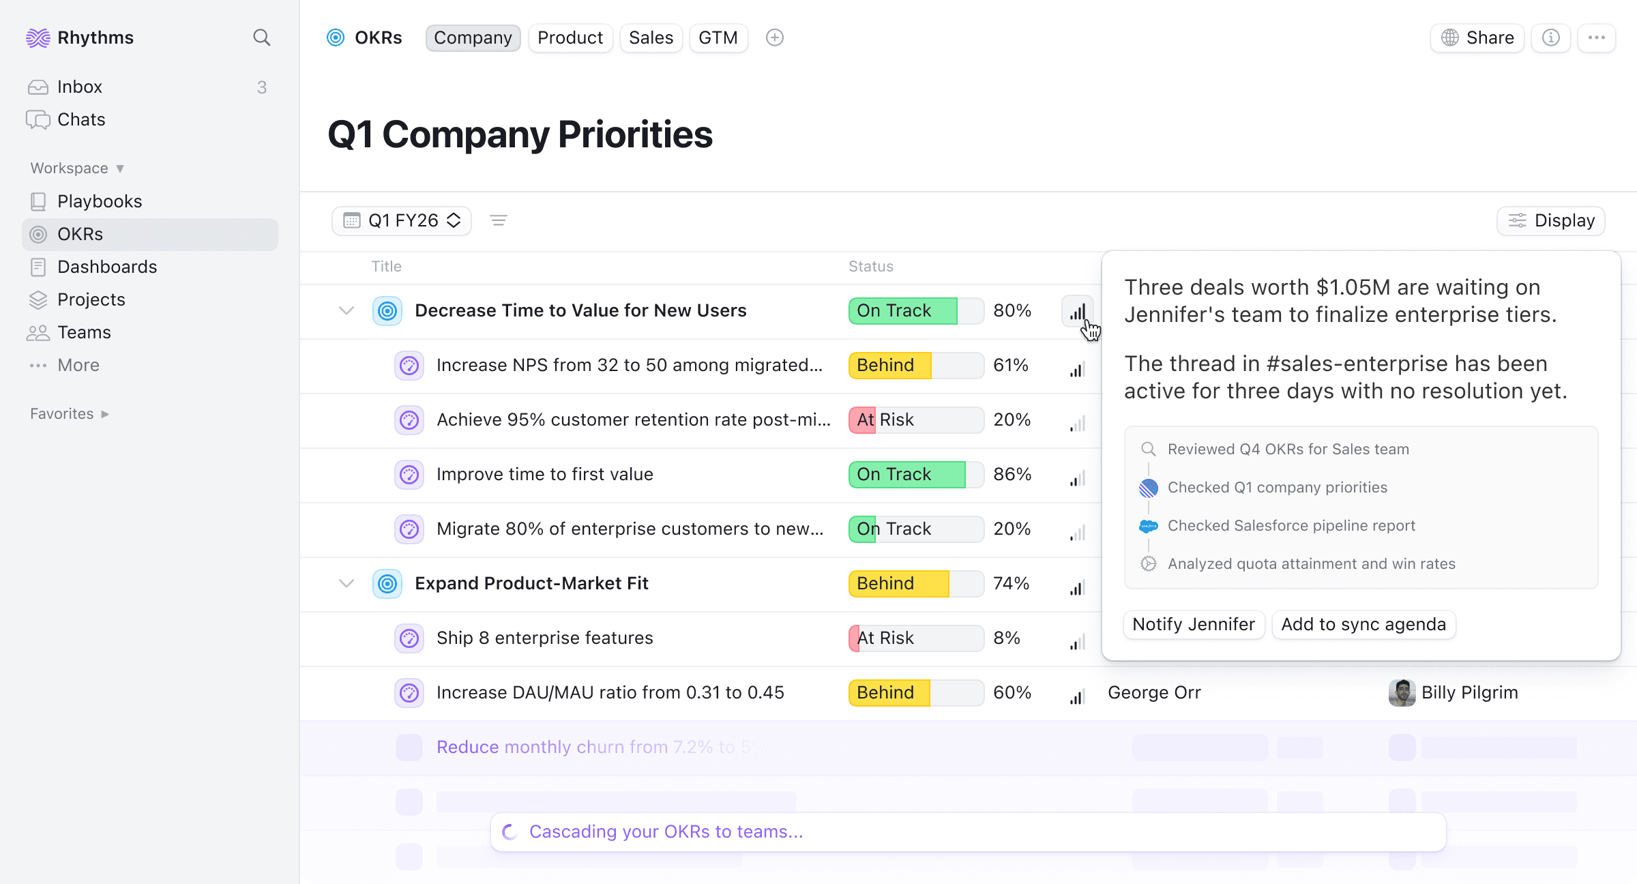Screen dimensions: 1637x884
Task: Switch to the Product tab
Action: (x=570, y=38)
